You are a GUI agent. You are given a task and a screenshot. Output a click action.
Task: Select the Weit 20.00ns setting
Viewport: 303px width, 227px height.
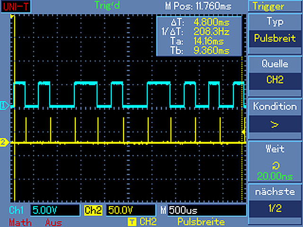click(x=275, y=162)
